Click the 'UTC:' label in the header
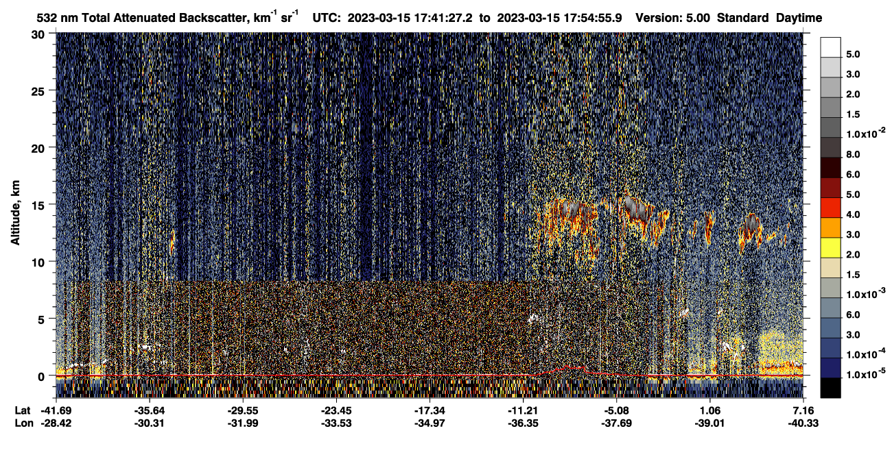Screen dimensions: 892x457 (327, 18)
